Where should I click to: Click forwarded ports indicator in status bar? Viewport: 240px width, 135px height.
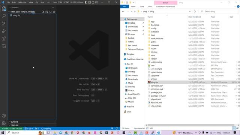[x=37, y=129]
